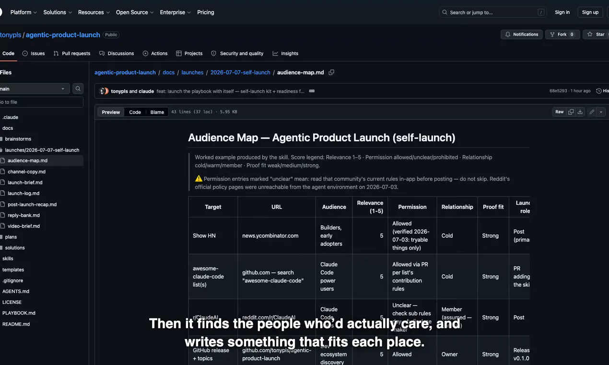The height and width of the screenshot is (365, 609).
Task: Open the Enterprise menu
Action: click(x=176, y=12)
